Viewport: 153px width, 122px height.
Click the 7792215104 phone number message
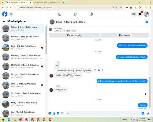click(61, 90)
